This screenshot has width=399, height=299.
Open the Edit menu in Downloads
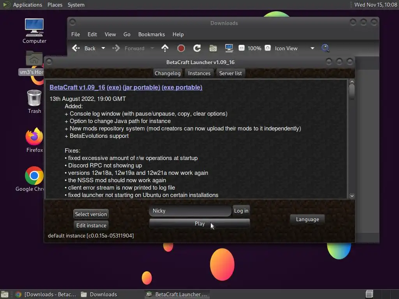(x=92, y=34)
